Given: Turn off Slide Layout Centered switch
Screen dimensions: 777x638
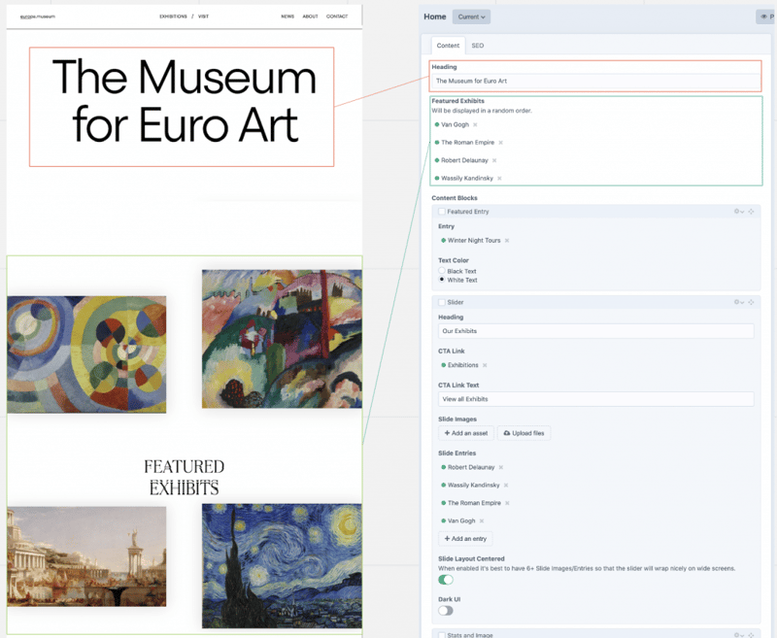Looking at the screenshot, I should coord(446,580).
